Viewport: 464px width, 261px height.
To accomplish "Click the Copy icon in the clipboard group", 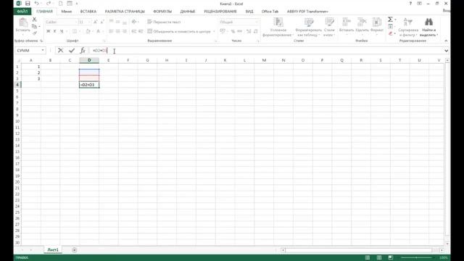I will 34,26.
